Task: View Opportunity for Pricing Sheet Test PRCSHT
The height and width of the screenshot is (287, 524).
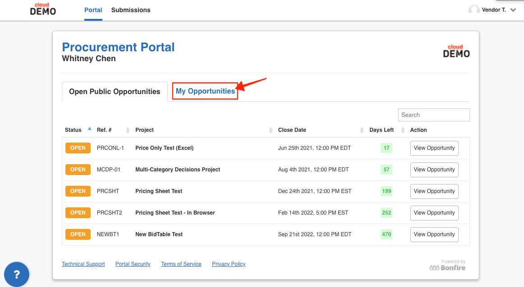Action: (434, 191)
